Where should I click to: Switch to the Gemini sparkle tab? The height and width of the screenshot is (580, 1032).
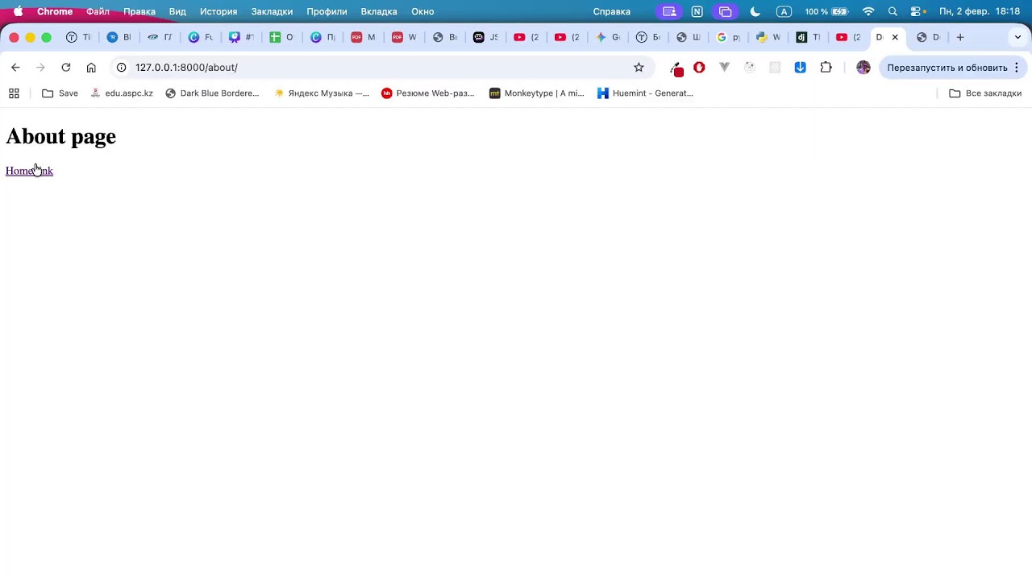(x=607, y=37)
